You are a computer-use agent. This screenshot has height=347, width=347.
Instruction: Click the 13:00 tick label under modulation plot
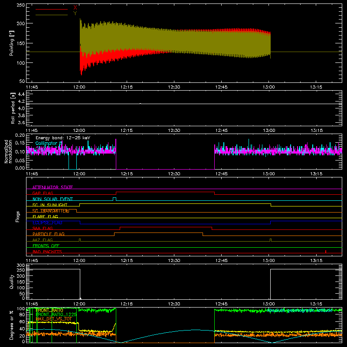click(268, 174)
